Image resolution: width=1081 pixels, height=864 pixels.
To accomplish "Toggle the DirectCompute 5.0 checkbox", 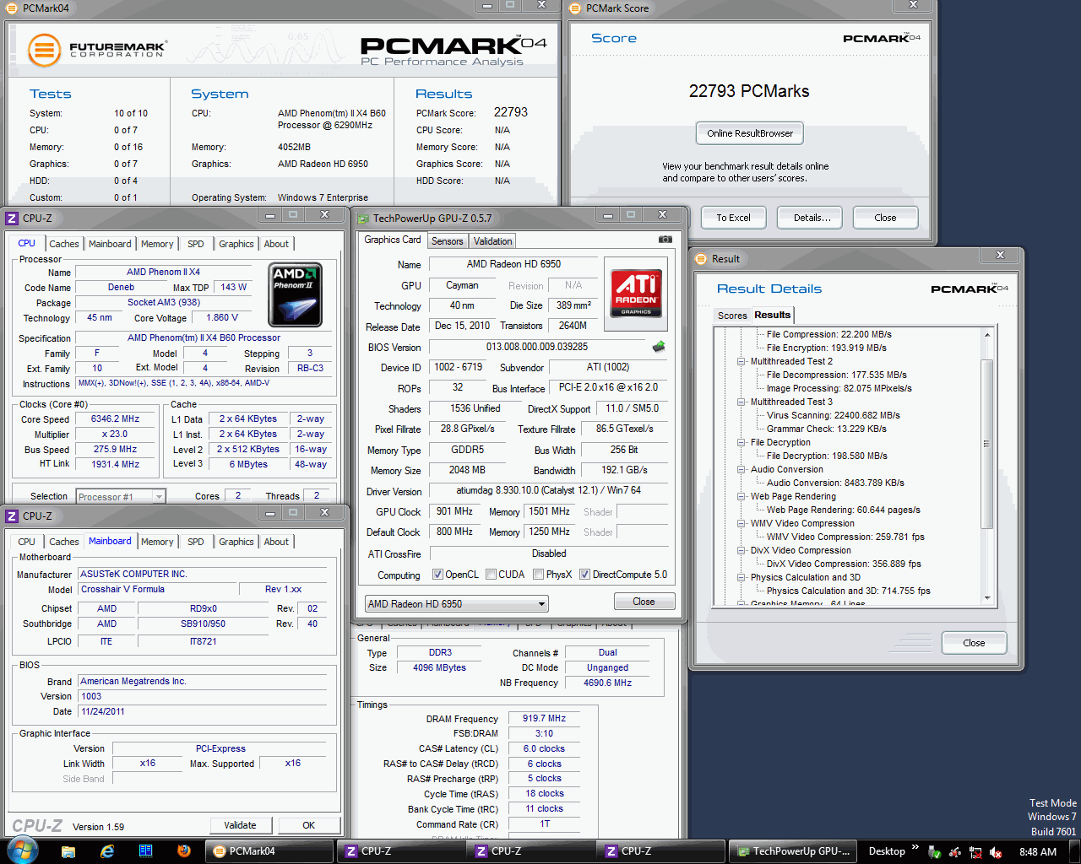I will coord(584,575).
